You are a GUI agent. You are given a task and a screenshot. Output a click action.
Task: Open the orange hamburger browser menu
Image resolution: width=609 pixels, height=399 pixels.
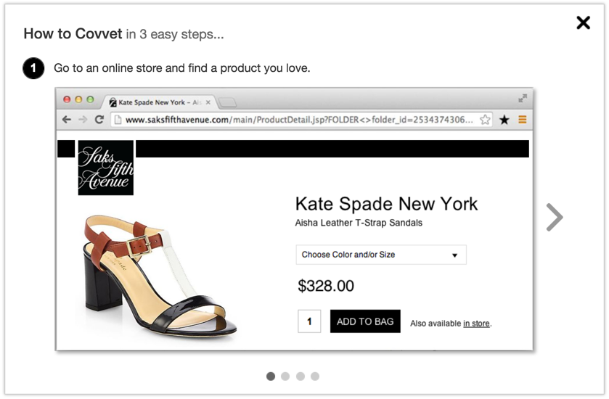[x=522, y=120]
